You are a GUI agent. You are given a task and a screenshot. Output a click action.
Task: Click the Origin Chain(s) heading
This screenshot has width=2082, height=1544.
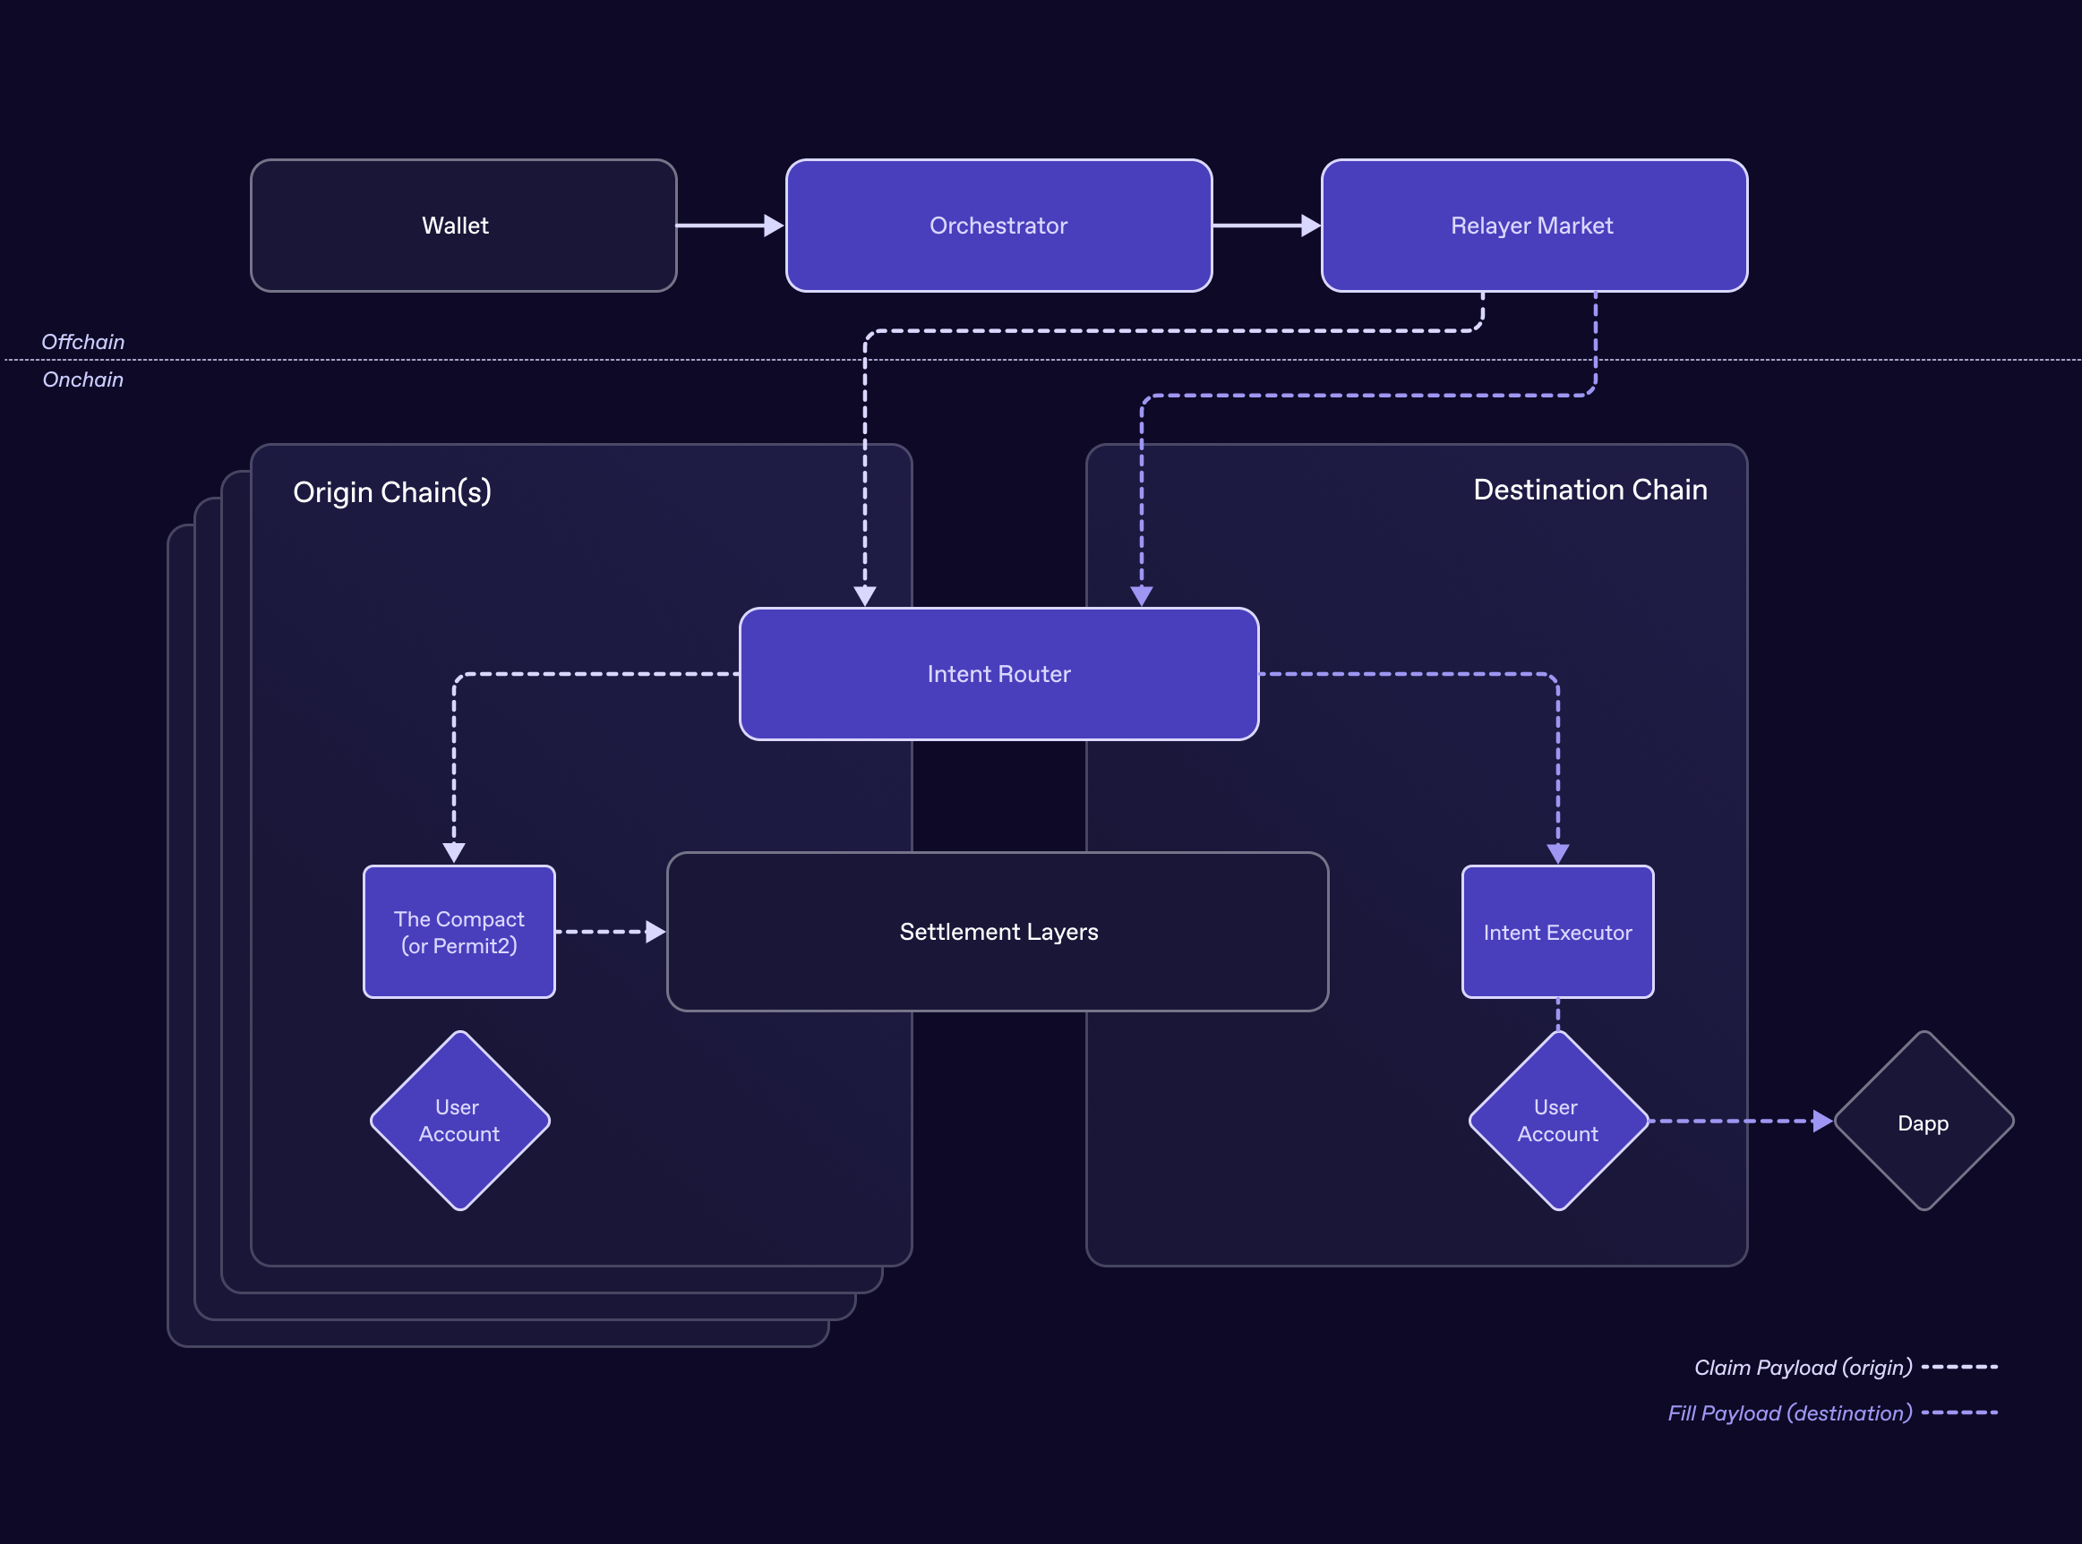(x=391, y=491)
